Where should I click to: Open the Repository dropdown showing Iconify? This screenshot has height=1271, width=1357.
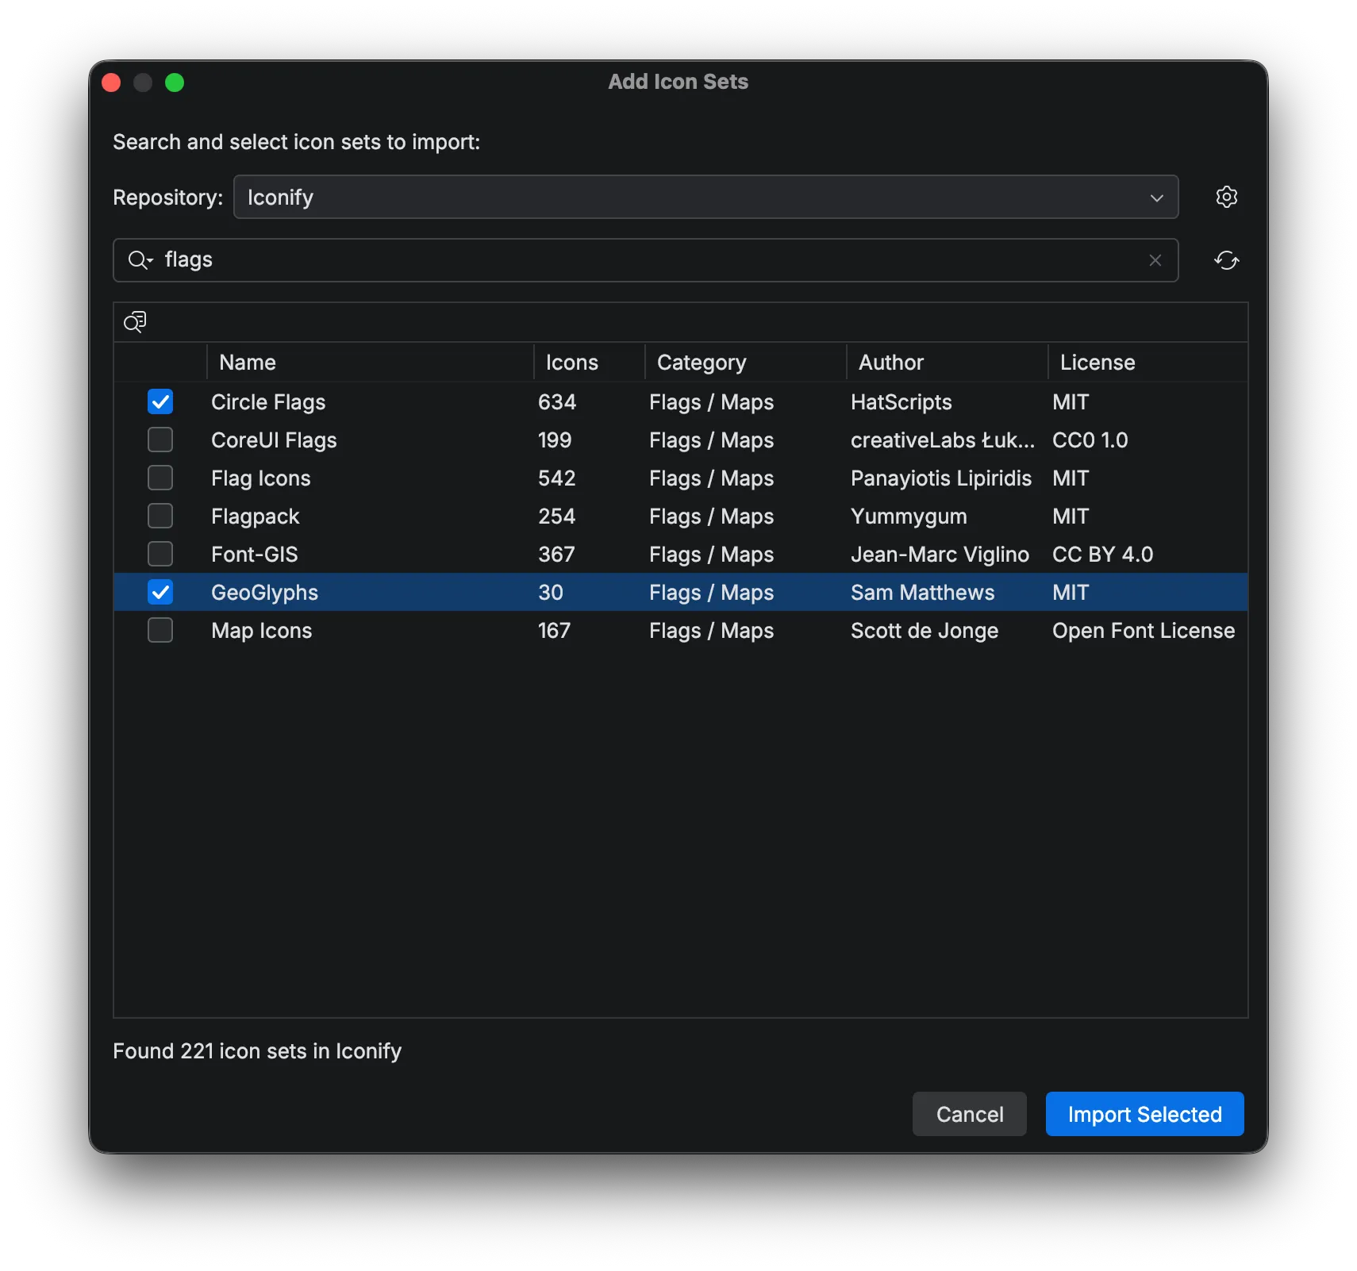705,197
